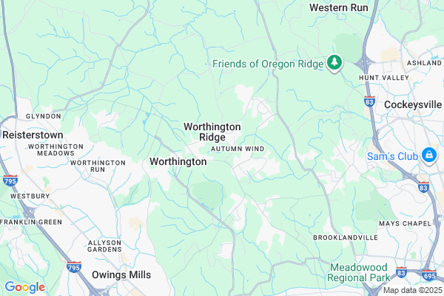Click the Map data ©2025 attribution
The height and width of the screenshot is (296, 444).
coord(413,290)
